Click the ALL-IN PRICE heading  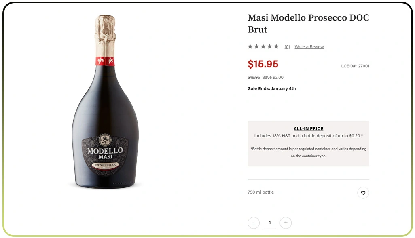[x=308, y=128]
